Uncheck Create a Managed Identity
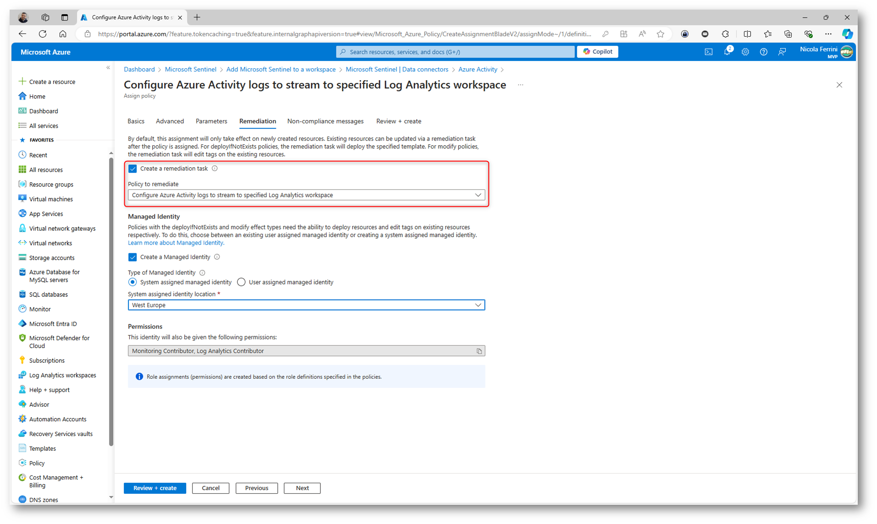Viewport: 877px width, 524px height. (x=132, y=257)
